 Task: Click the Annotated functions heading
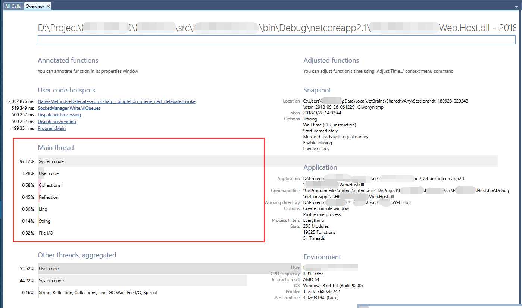click(68, 60)
